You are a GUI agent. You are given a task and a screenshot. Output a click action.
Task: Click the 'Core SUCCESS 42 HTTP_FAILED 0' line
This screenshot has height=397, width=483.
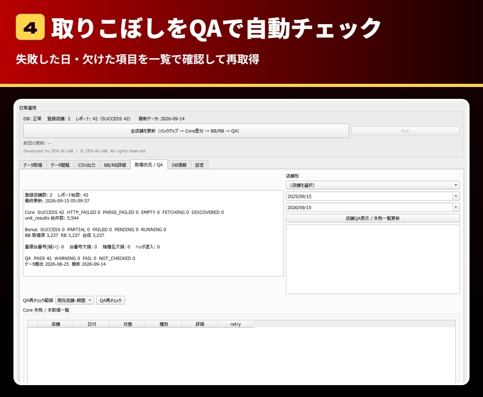pos(124,212)
